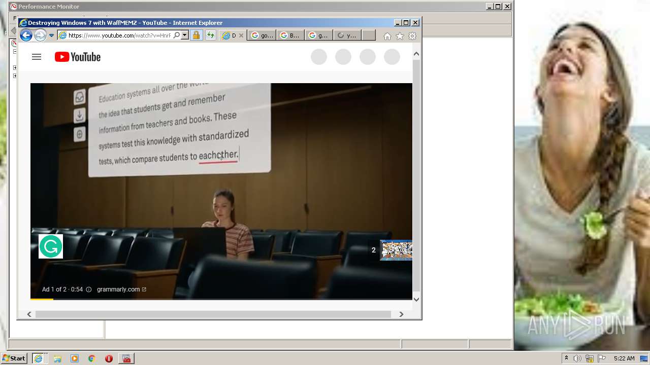Click the video player area
This screenshot has height=365, width=650.
[221, 191]
